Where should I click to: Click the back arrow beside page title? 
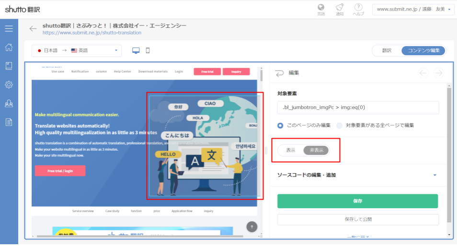33,28
